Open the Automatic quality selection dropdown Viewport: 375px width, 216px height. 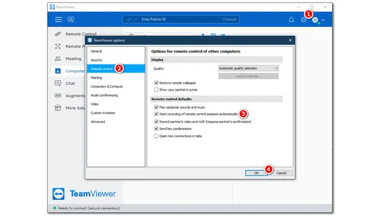click(x=248, y=68)
